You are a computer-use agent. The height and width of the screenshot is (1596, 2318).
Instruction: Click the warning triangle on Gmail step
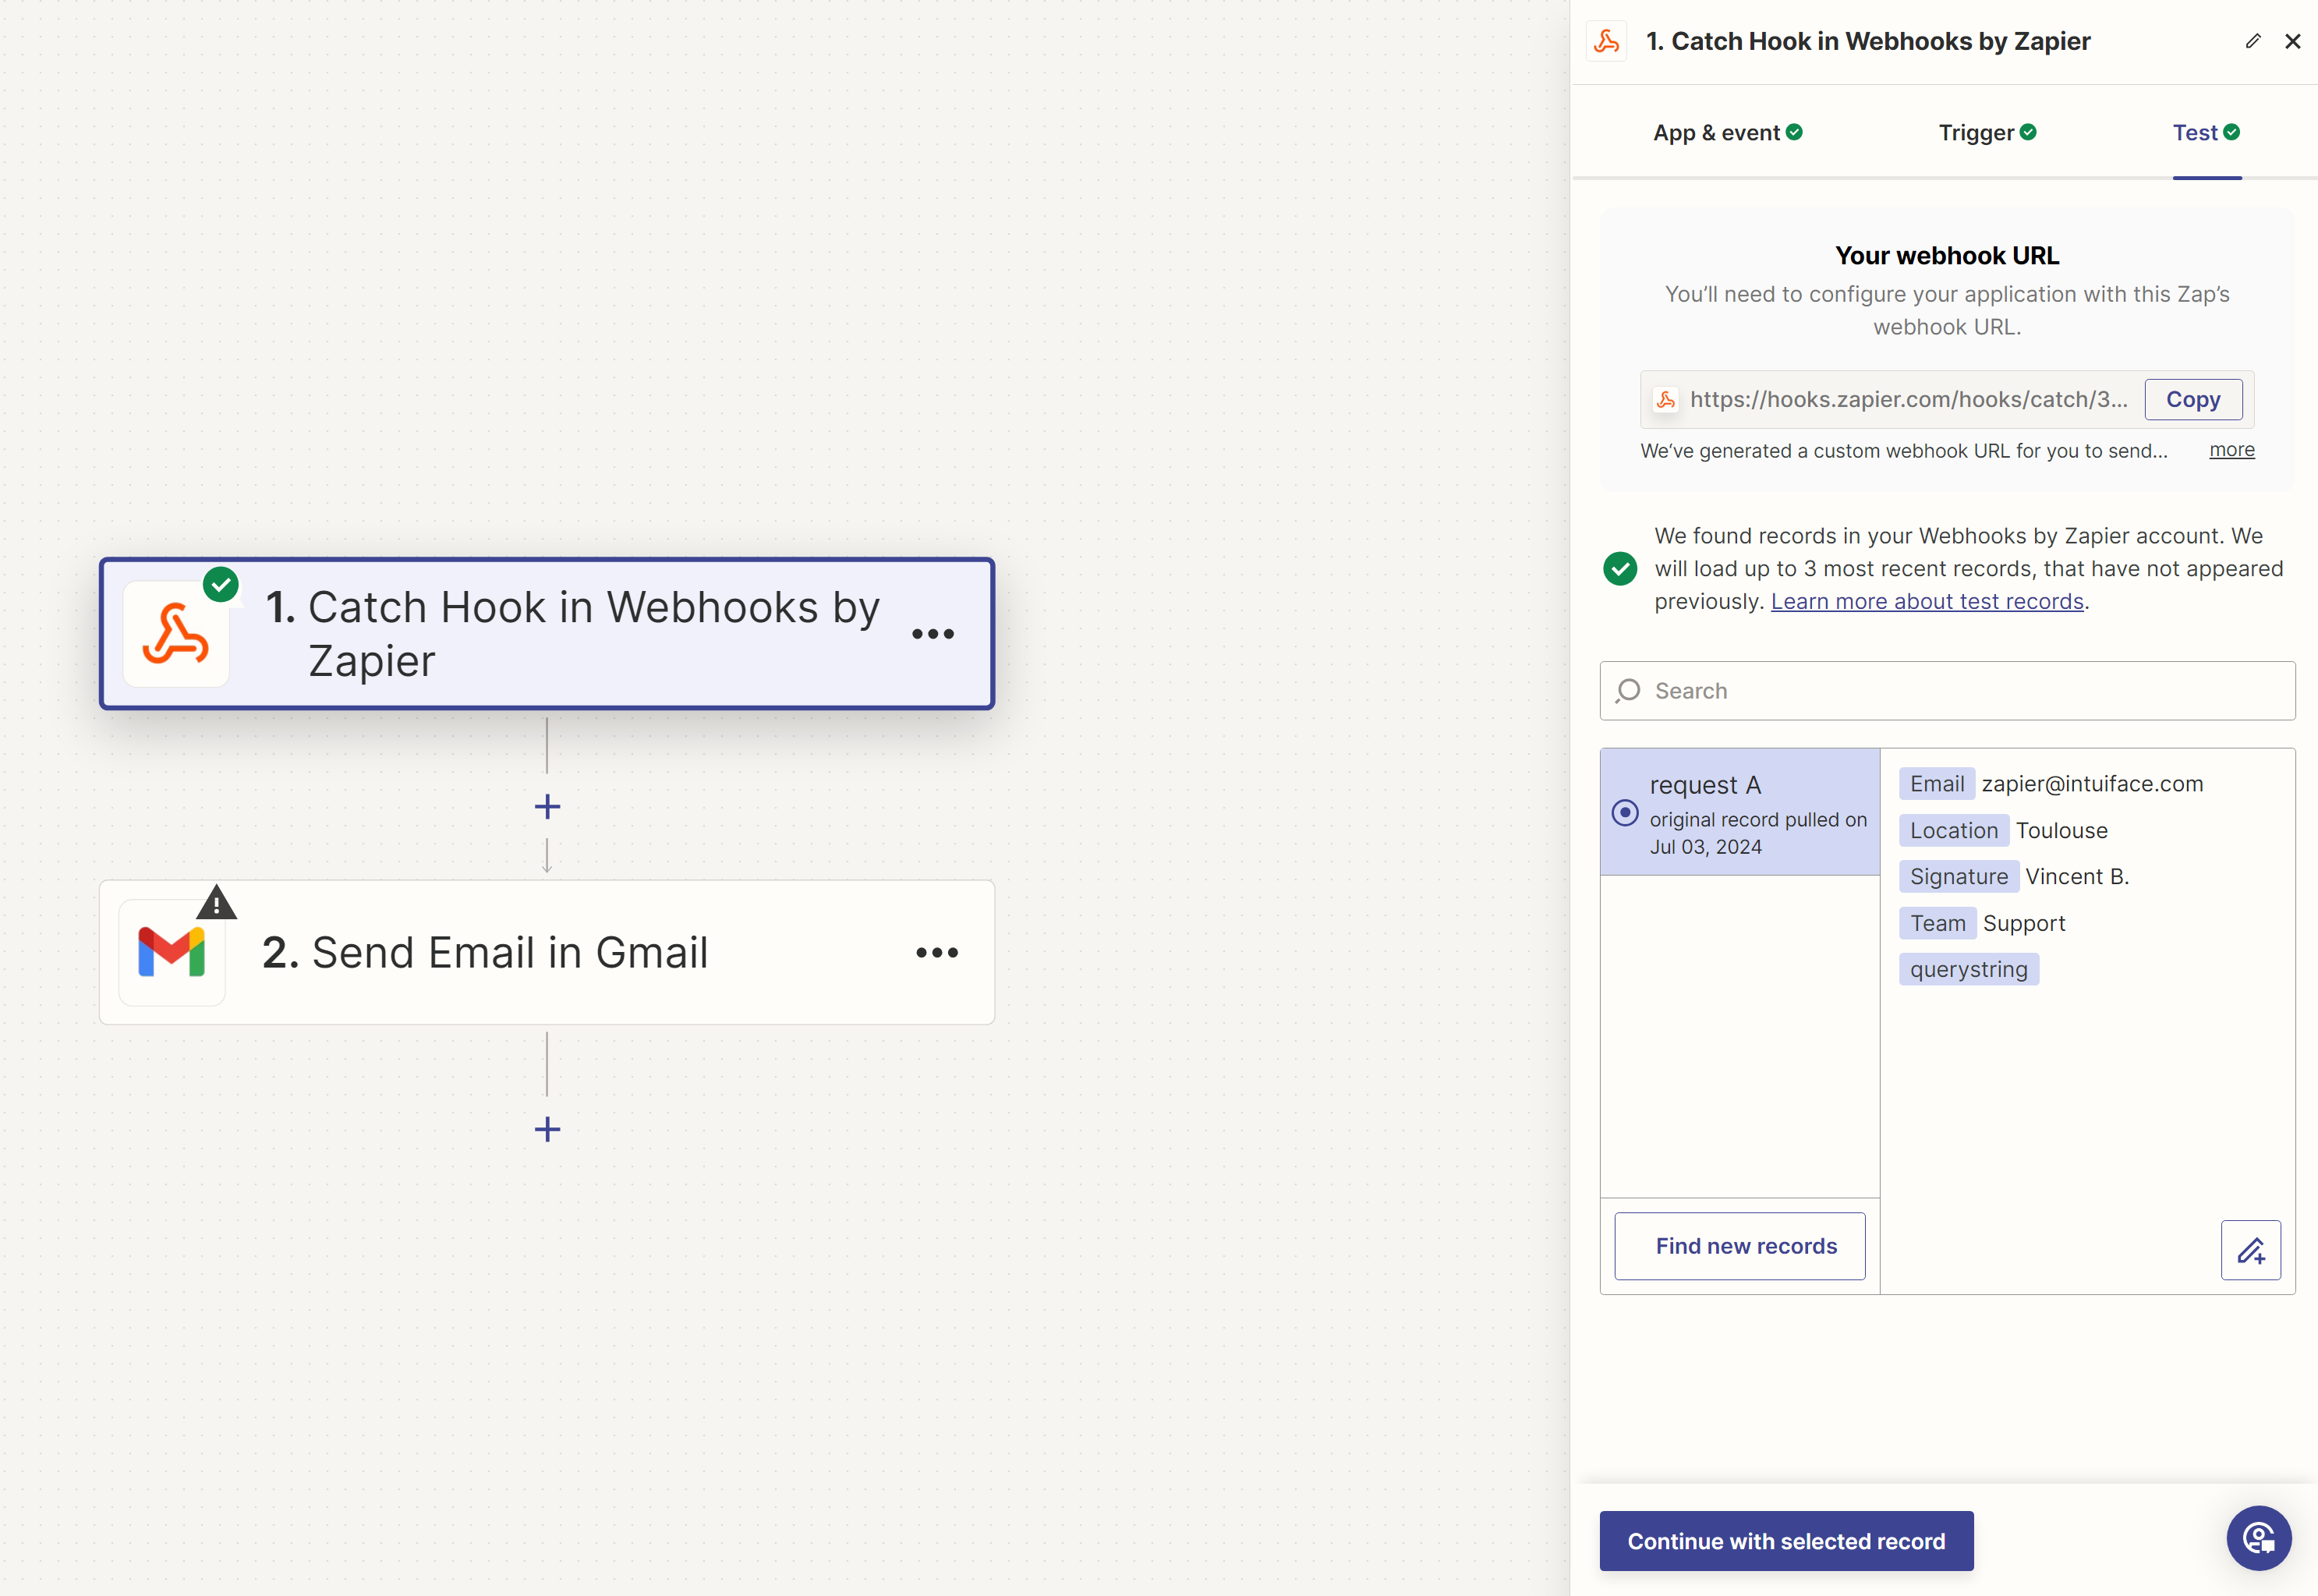(x=216, y=903)
